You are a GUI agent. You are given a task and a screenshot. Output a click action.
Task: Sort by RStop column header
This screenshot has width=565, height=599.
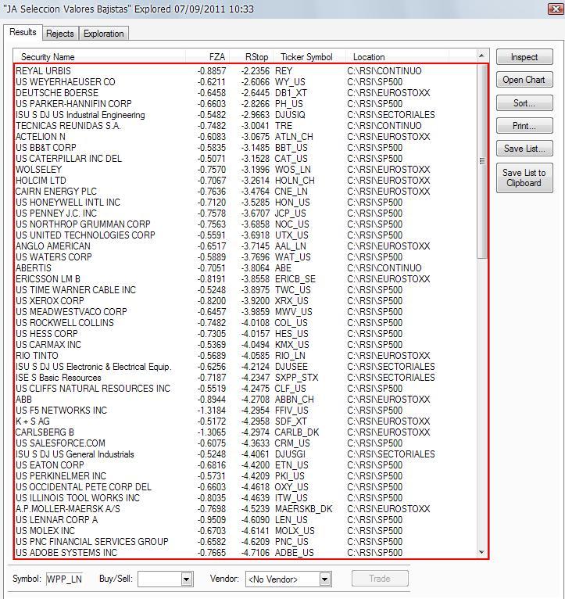pyautogui.click(x=252, y=57)
